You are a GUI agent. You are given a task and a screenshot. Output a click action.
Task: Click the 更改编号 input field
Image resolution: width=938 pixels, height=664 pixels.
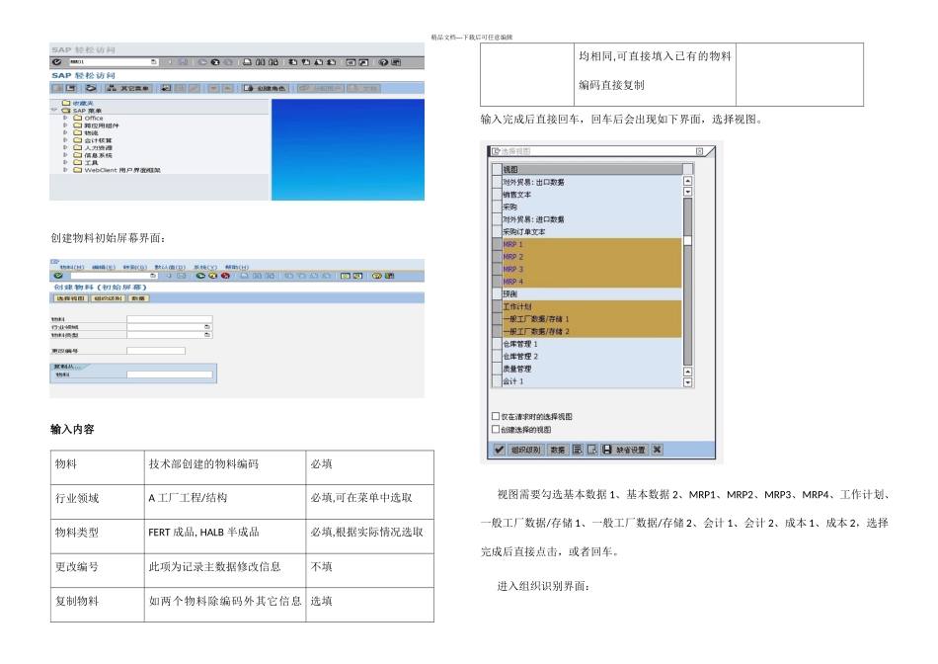tap(156, 351)
